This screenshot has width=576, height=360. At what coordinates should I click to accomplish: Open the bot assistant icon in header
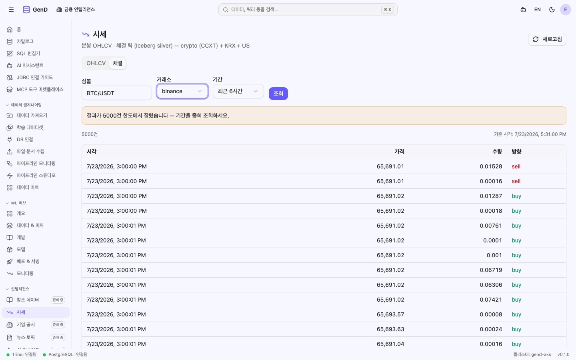523,10
